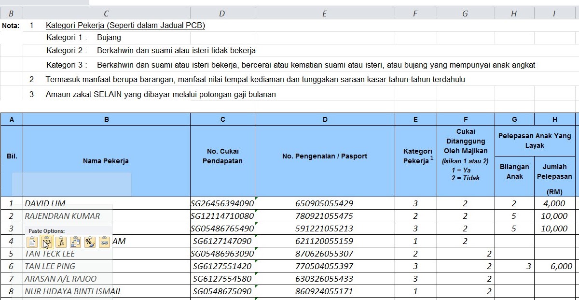Select the name cell ARASAN A/L RAJOO
Screen dimensions: 579x300
(x=107, y=279)
